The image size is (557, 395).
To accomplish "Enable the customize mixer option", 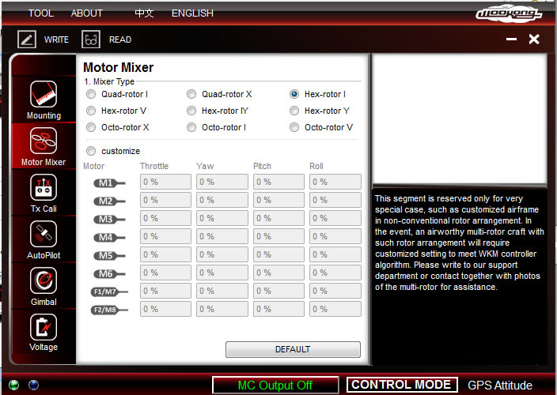I will pos(91,151).
